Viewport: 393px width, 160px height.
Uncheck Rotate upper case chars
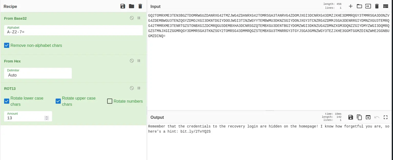58,101
